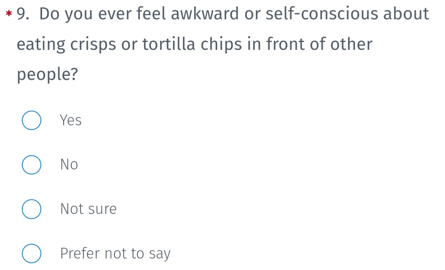
Task: Click the line 'eating crisps or tortilla chips'
Action: pyautogui.click(x=195, y=44)
